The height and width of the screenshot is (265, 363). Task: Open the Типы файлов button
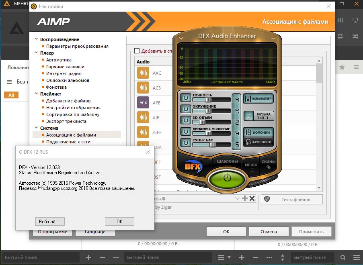(x=292, y=199)
